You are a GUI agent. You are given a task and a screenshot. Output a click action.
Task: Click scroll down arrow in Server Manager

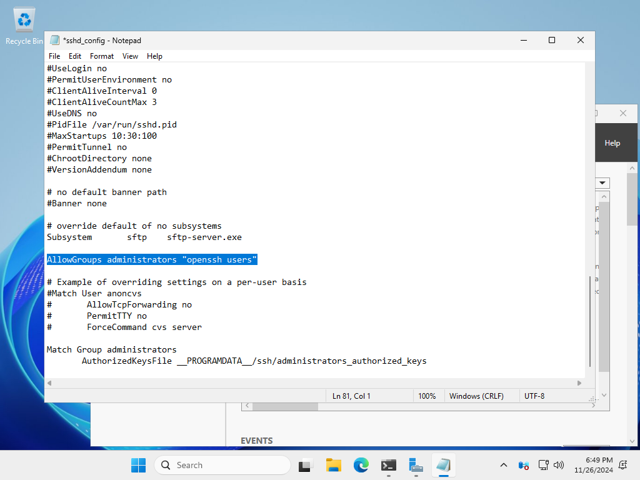click(x=632, y=441)
